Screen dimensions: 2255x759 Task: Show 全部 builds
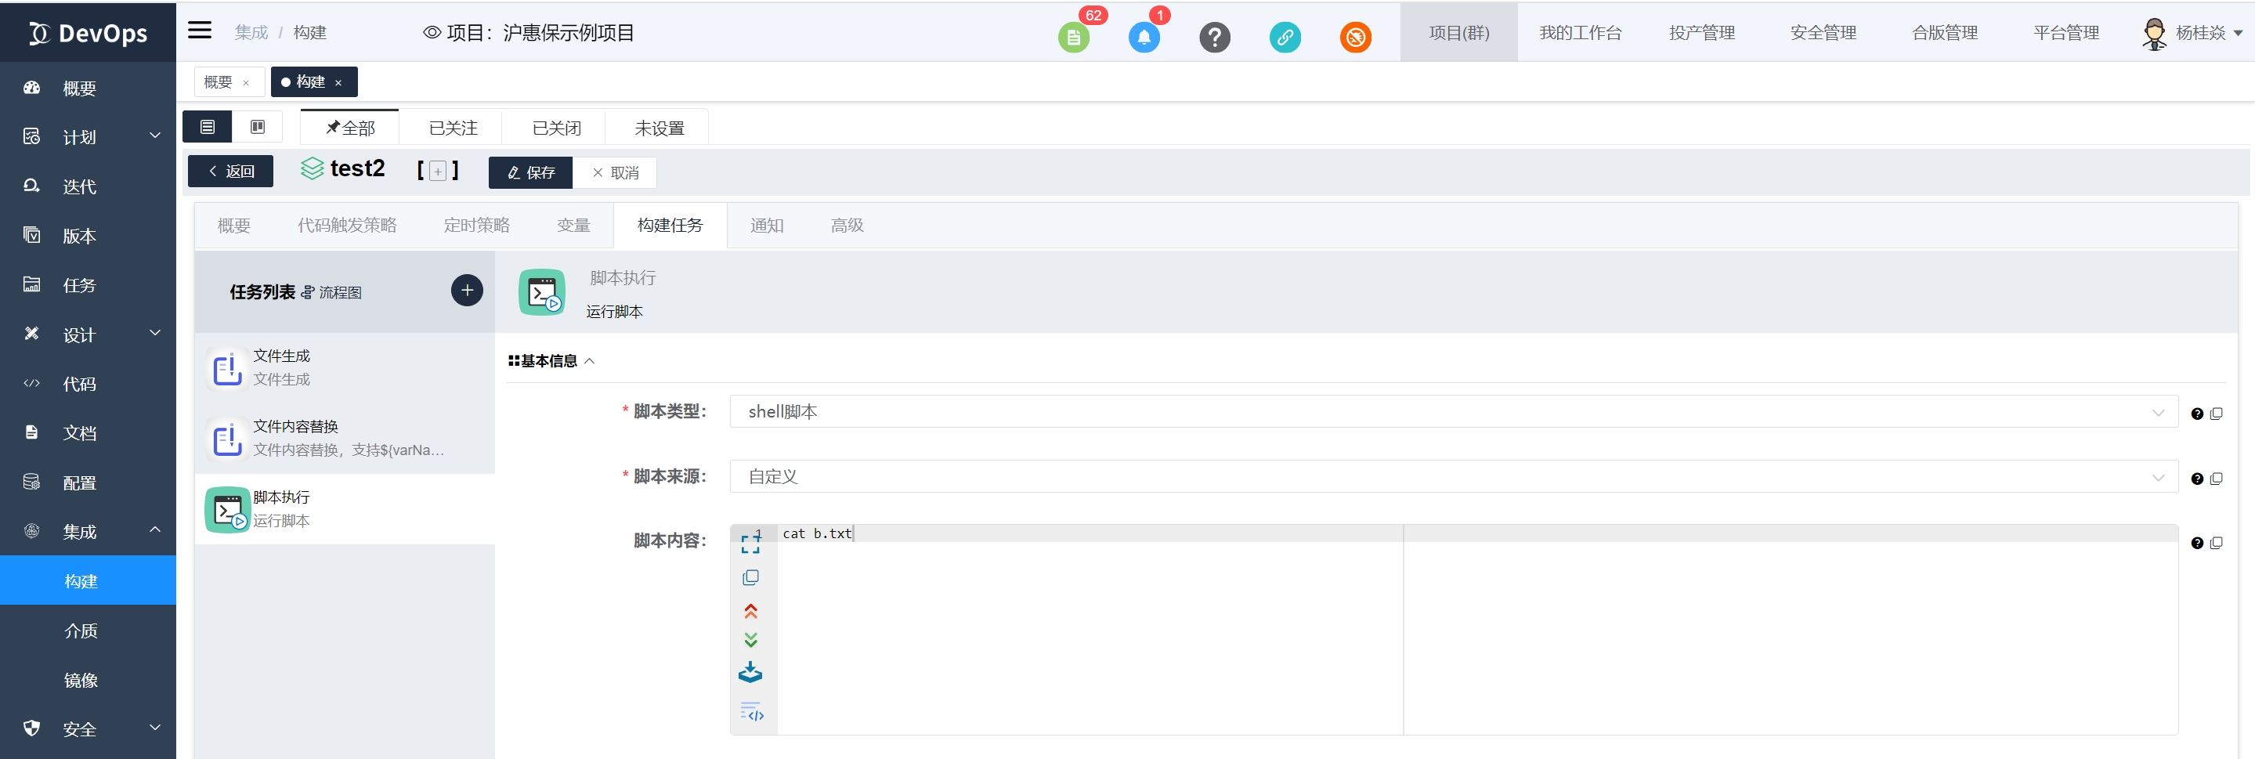[350, 128]
